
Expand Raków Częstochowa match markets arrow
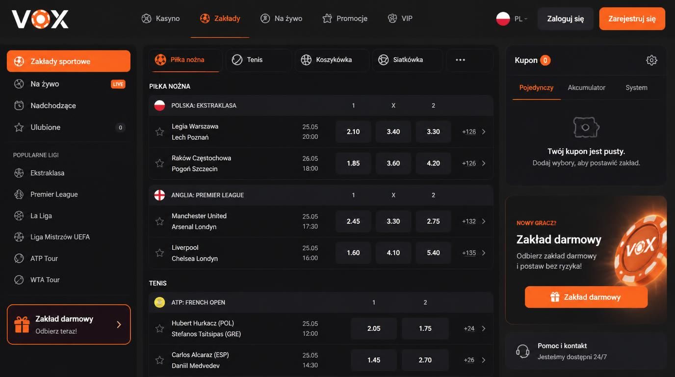click(x=484, y=163)
